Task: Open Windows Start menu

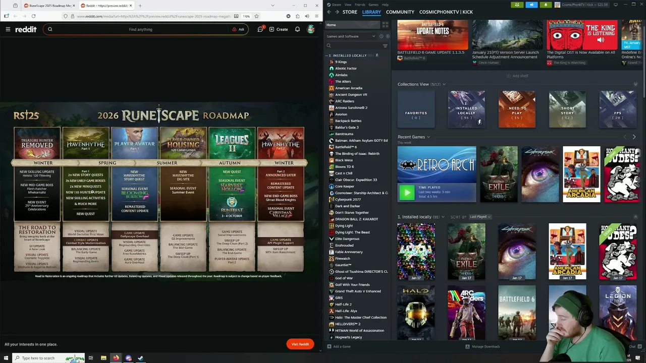Action: point(6,358)
